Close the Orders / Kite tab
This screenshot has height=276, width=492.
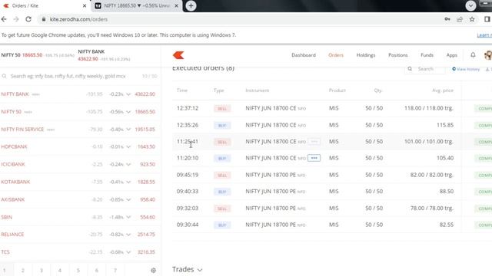tap(85, 5)
